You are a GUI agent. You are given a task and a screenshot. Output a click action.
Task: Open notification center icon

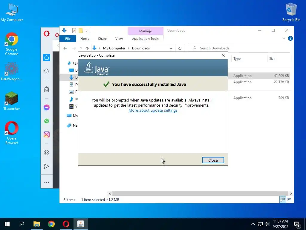pyautogui.click(x=297, y=224)
